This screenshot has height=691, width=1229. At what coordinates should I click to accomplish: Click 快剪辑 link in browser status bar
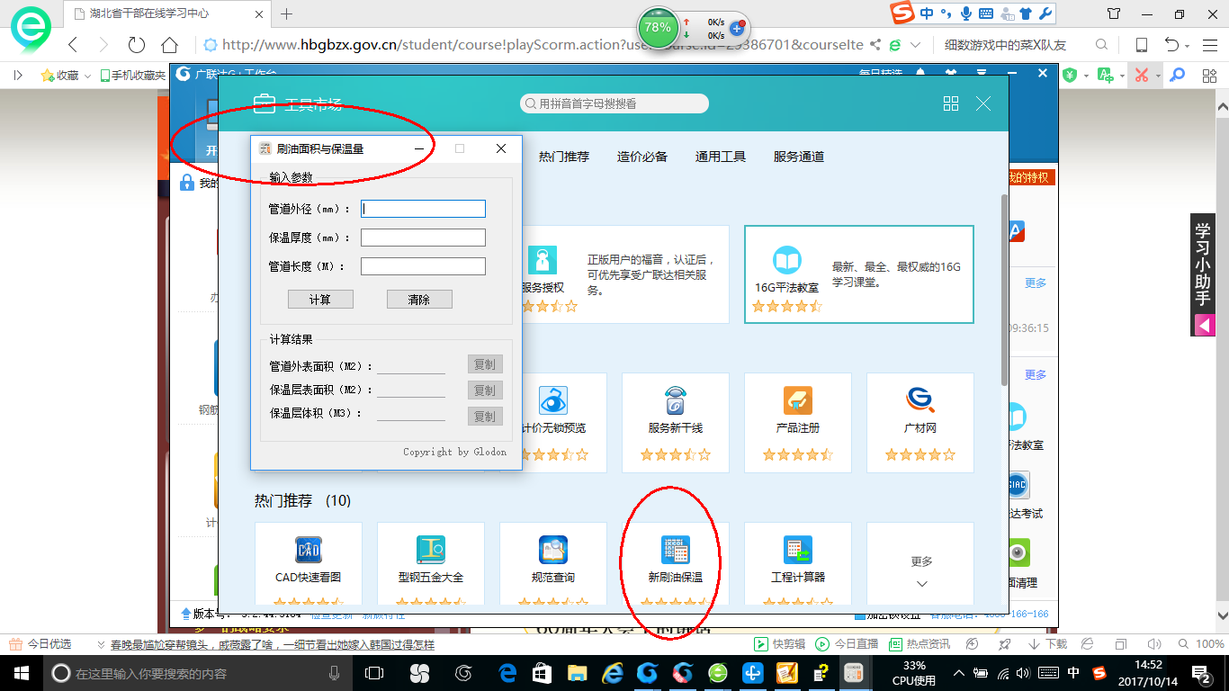pyautogui.click(x=778, y=644)
